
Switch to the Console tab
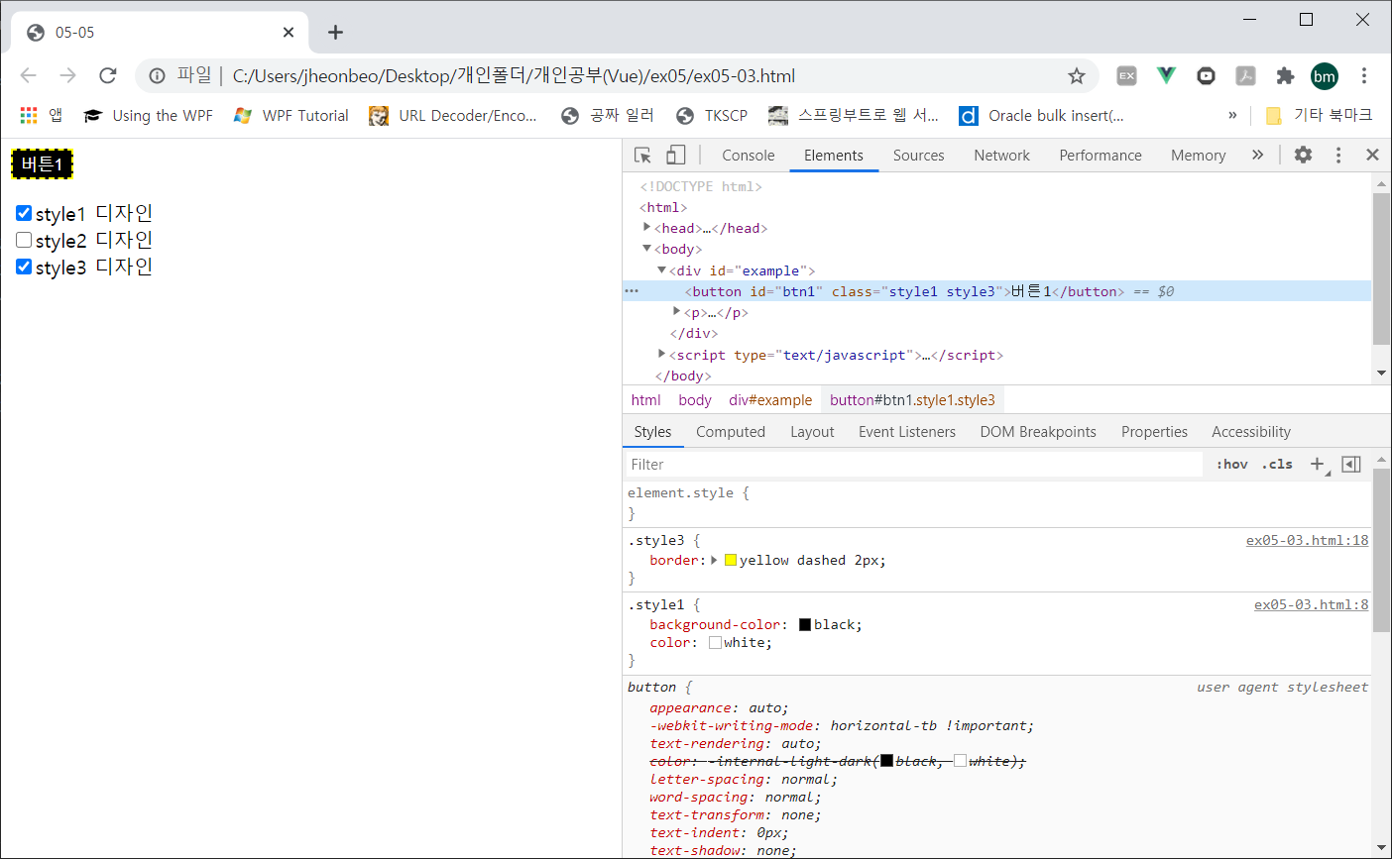749,156
